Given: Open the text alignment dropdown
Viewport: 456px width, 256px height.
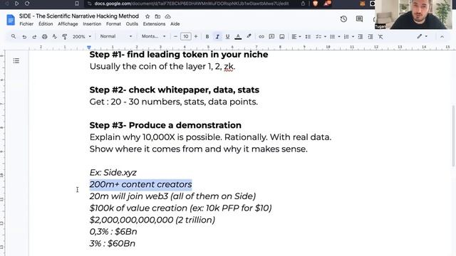Looking at the screenshot, I should tap(296, 36).
